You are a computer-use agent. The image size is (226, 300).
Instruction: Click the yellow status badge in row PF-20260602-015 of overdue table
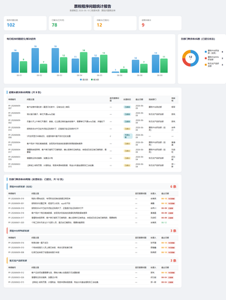(127, 166)
